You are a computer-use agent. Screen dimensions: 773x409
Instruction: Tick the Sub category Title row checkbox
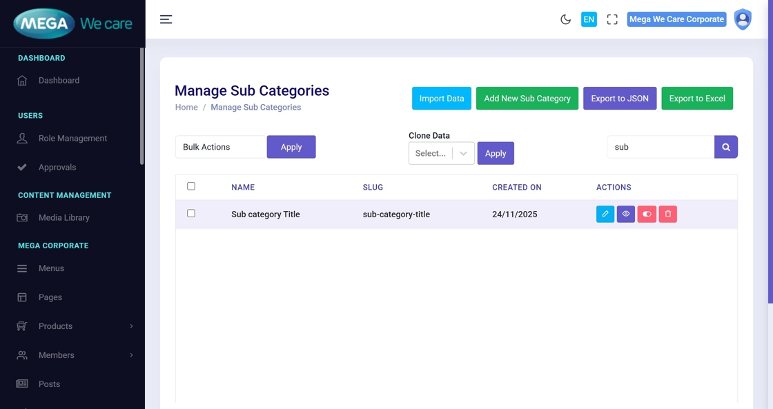click(x=191, y=214)
